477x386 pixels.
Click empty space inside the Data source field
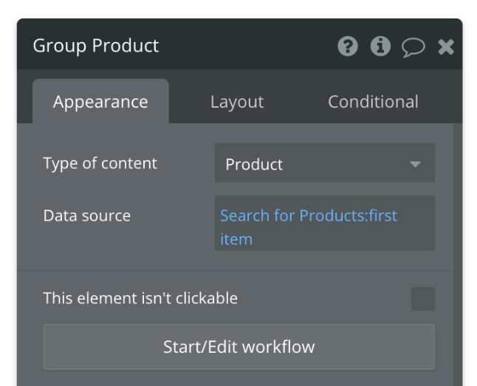pos(347,240)
